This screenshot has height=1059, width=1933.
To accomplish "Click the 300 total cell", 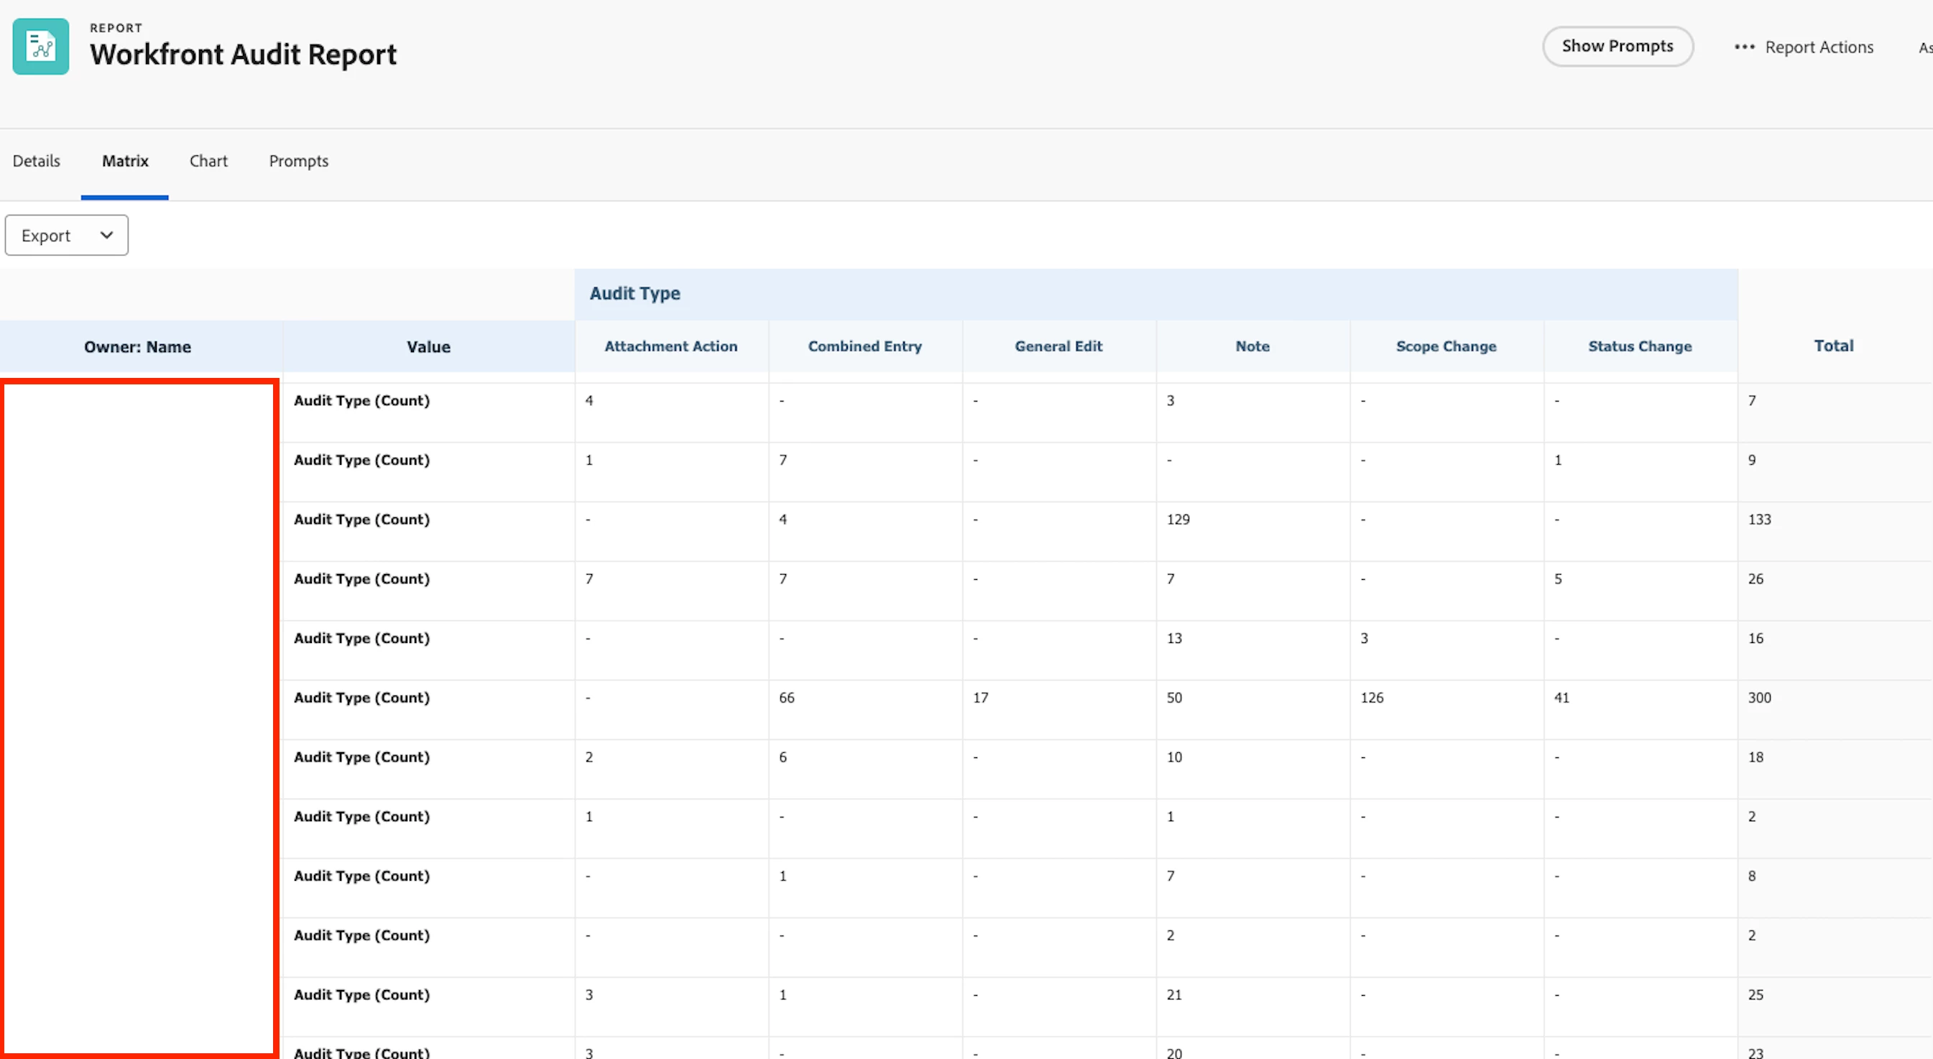I will [x=1759, y=698].
